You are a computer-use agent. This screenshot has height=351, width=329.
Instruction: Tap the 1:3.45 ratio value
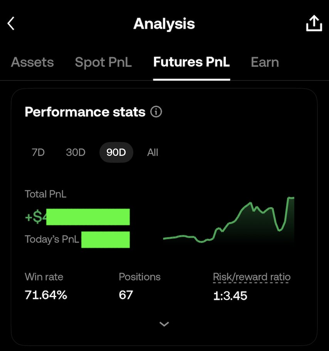230,296
